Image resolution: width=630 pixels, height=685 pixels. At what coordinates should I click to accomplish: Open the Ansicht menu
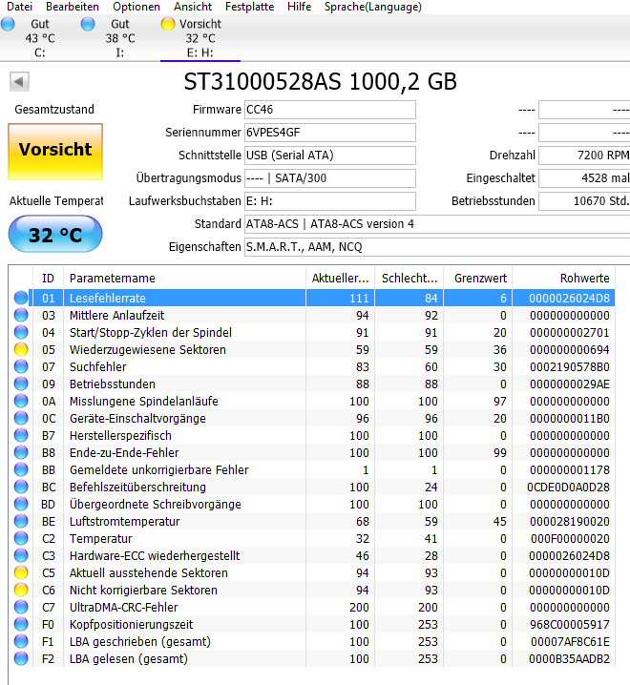193,7
